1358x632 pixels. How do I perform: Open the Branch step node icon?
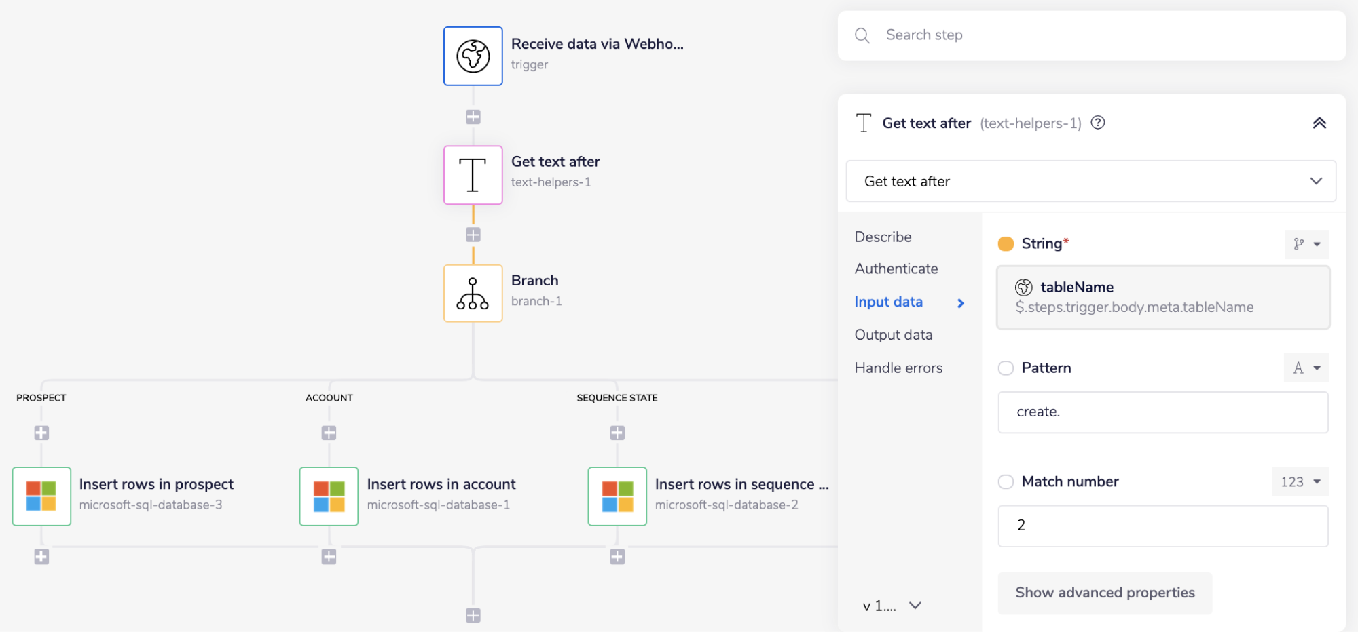coord(473,294)
